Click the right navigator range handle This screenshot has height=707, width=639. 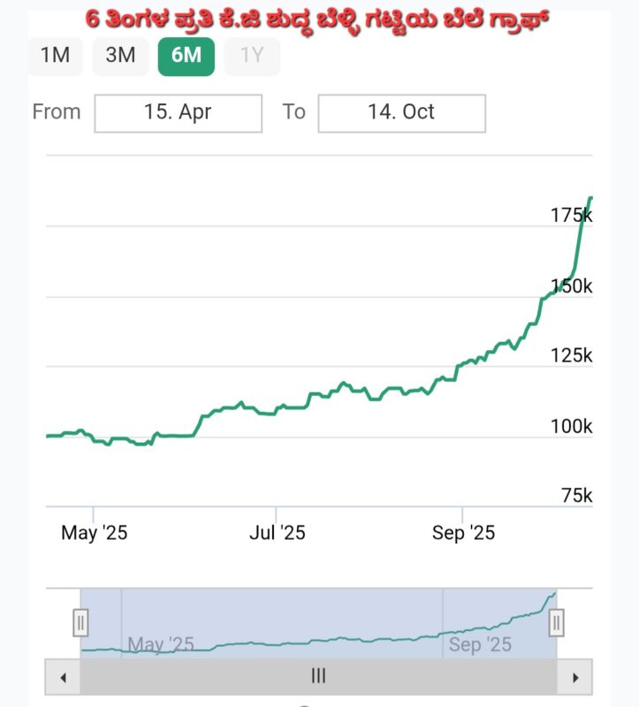point(556,622)
